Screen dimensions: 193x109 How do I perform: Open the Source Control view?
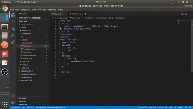tap(13, 28)
